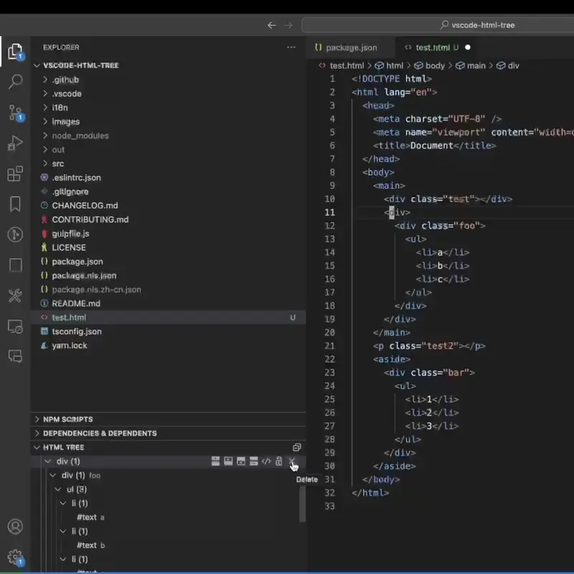The width and height of the screenshot is (574, 574).
Task: Open yarn.lock in the explorer
Action: 168,345
